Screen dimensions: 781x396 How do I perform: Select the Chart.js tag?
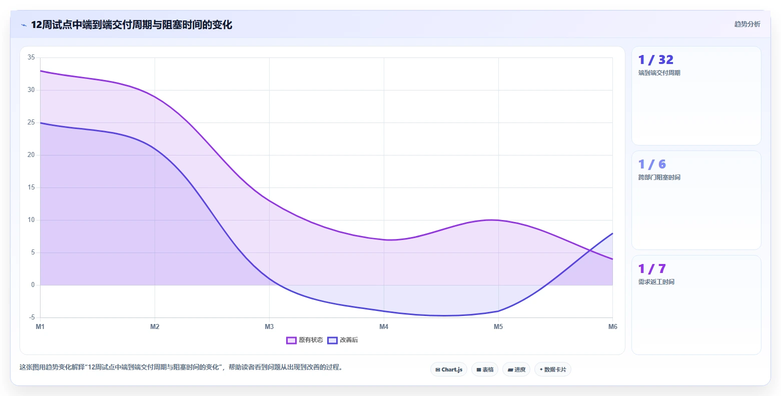(449, 369)
